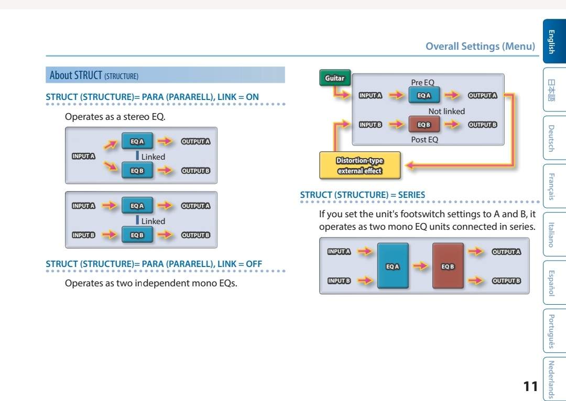The image size is (566, 401).
Task: Open the Português language tab
Action: pyautogui.click(x=554, y=331)
